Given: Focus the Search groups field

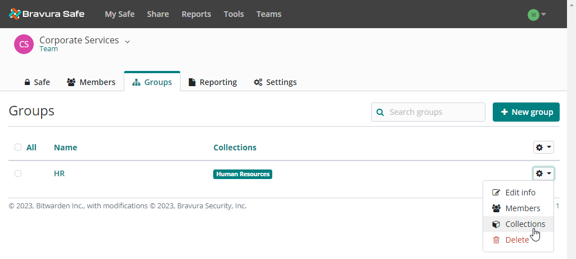Looking at the screenshot, I should point(433,112).
